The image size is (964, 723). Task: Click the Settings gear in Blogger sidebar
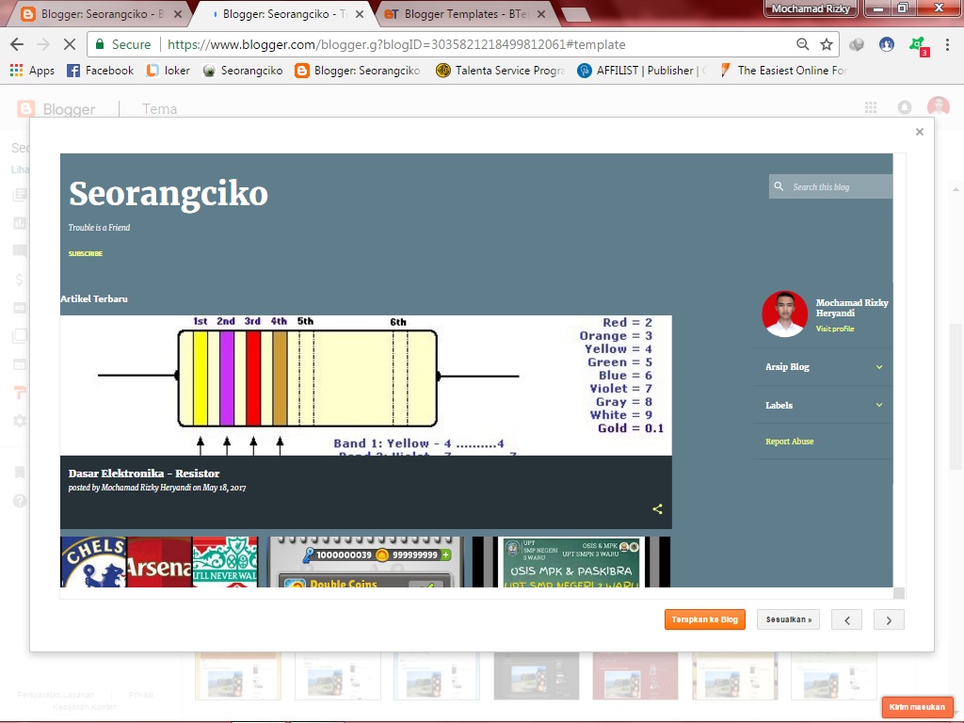tap(20, 421)
